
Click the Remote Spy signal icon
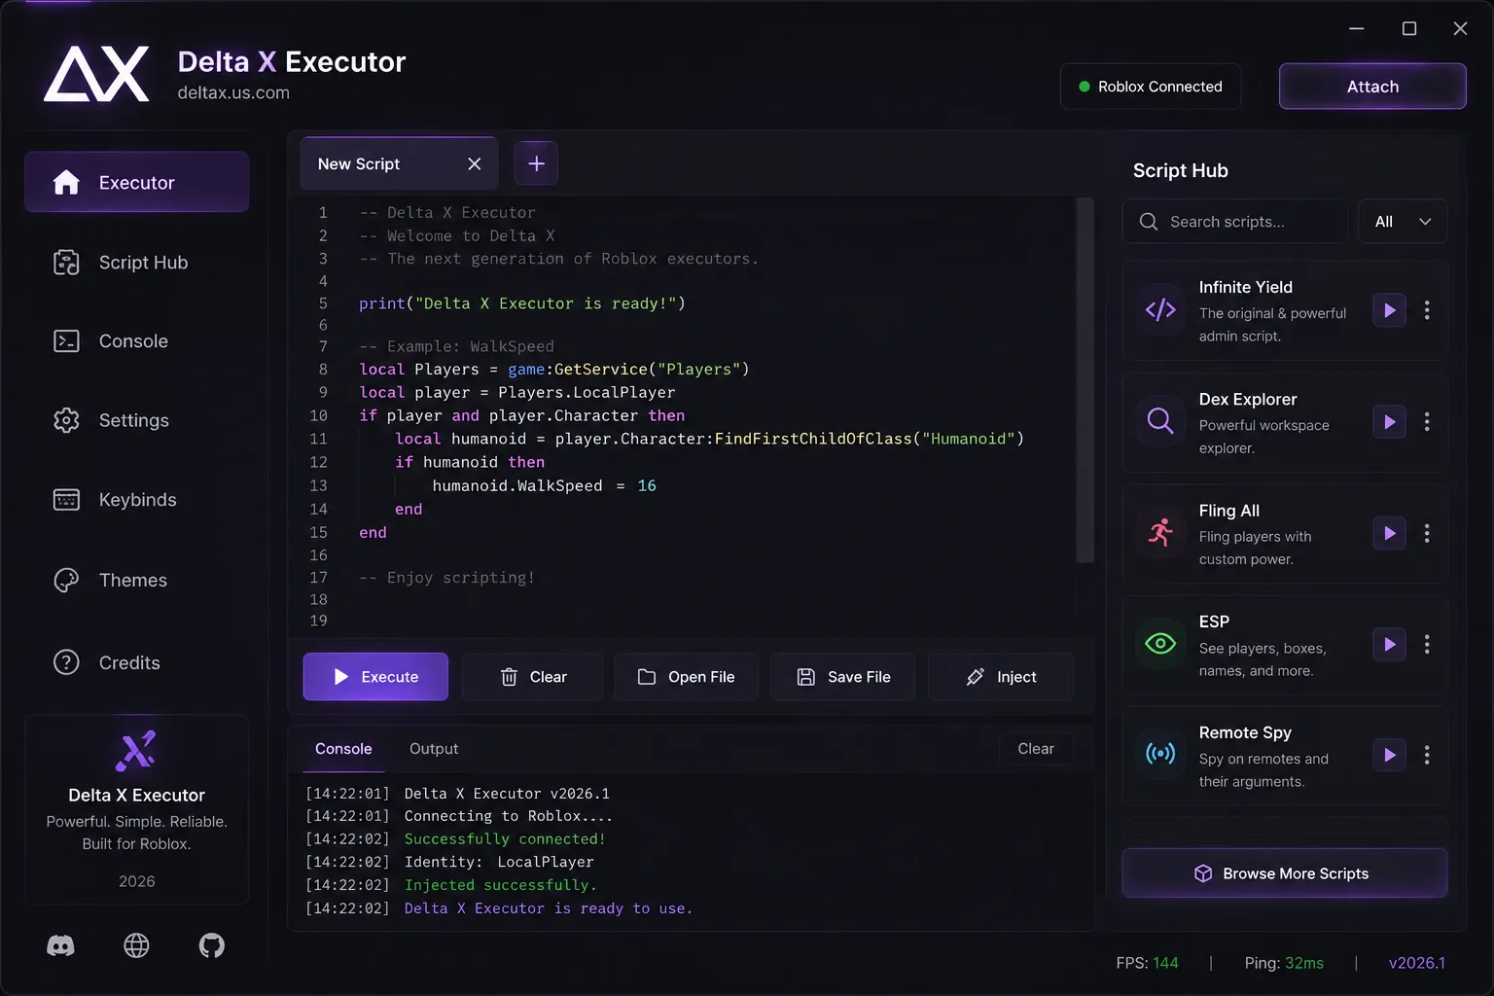tap(1160, 755)
